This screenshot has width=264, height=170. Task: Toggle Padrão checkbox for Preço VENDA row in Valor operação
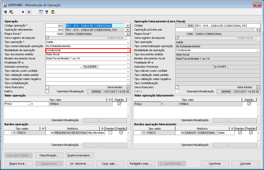tap(119, 104)
